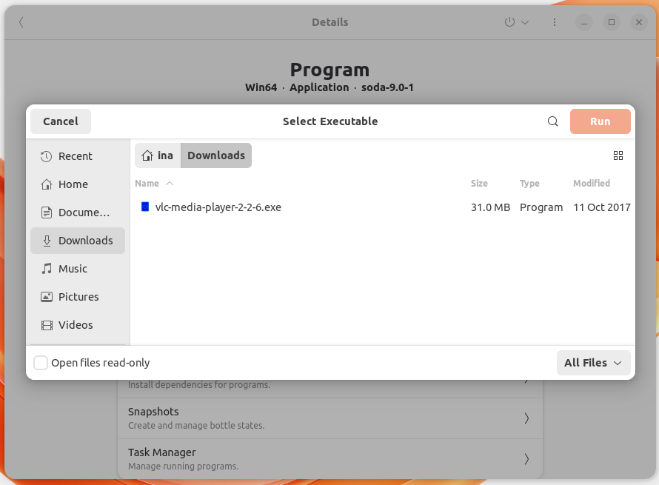This screenshot has height=485, width=659.
Task: Select the Downloads label in the sidebar
Action: (86, 241)
